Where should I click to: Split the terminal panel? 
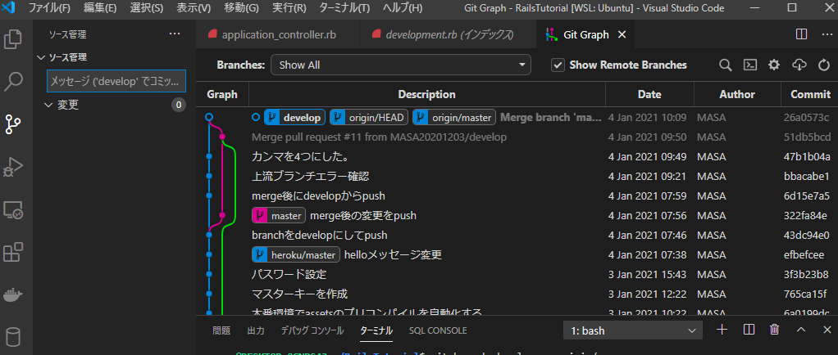(749, 330)
